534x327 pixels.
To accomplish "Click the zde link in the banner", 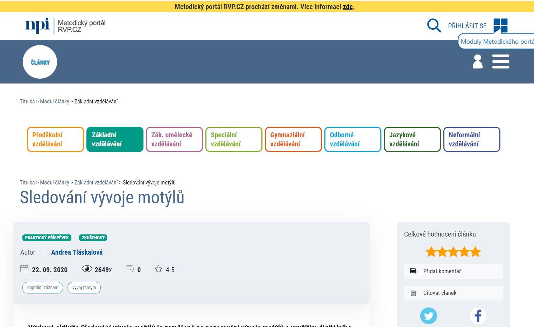I will click(347, 7).
